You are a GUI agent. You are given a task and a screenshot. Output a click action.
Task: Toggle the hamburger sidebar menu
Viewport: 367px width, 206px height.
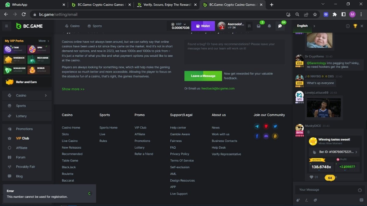(x=6, y=26)
